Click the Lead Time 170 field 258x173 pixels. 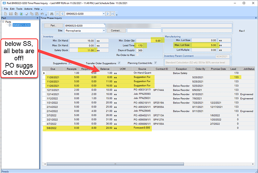140,45
